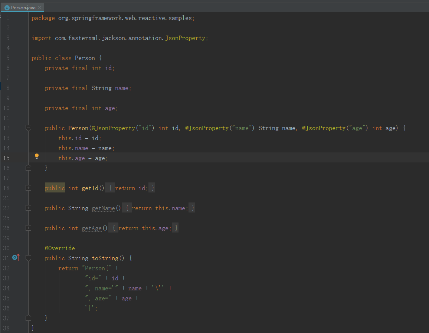
Task: Click line number 1 in the gutter
Action: point(8,18)
